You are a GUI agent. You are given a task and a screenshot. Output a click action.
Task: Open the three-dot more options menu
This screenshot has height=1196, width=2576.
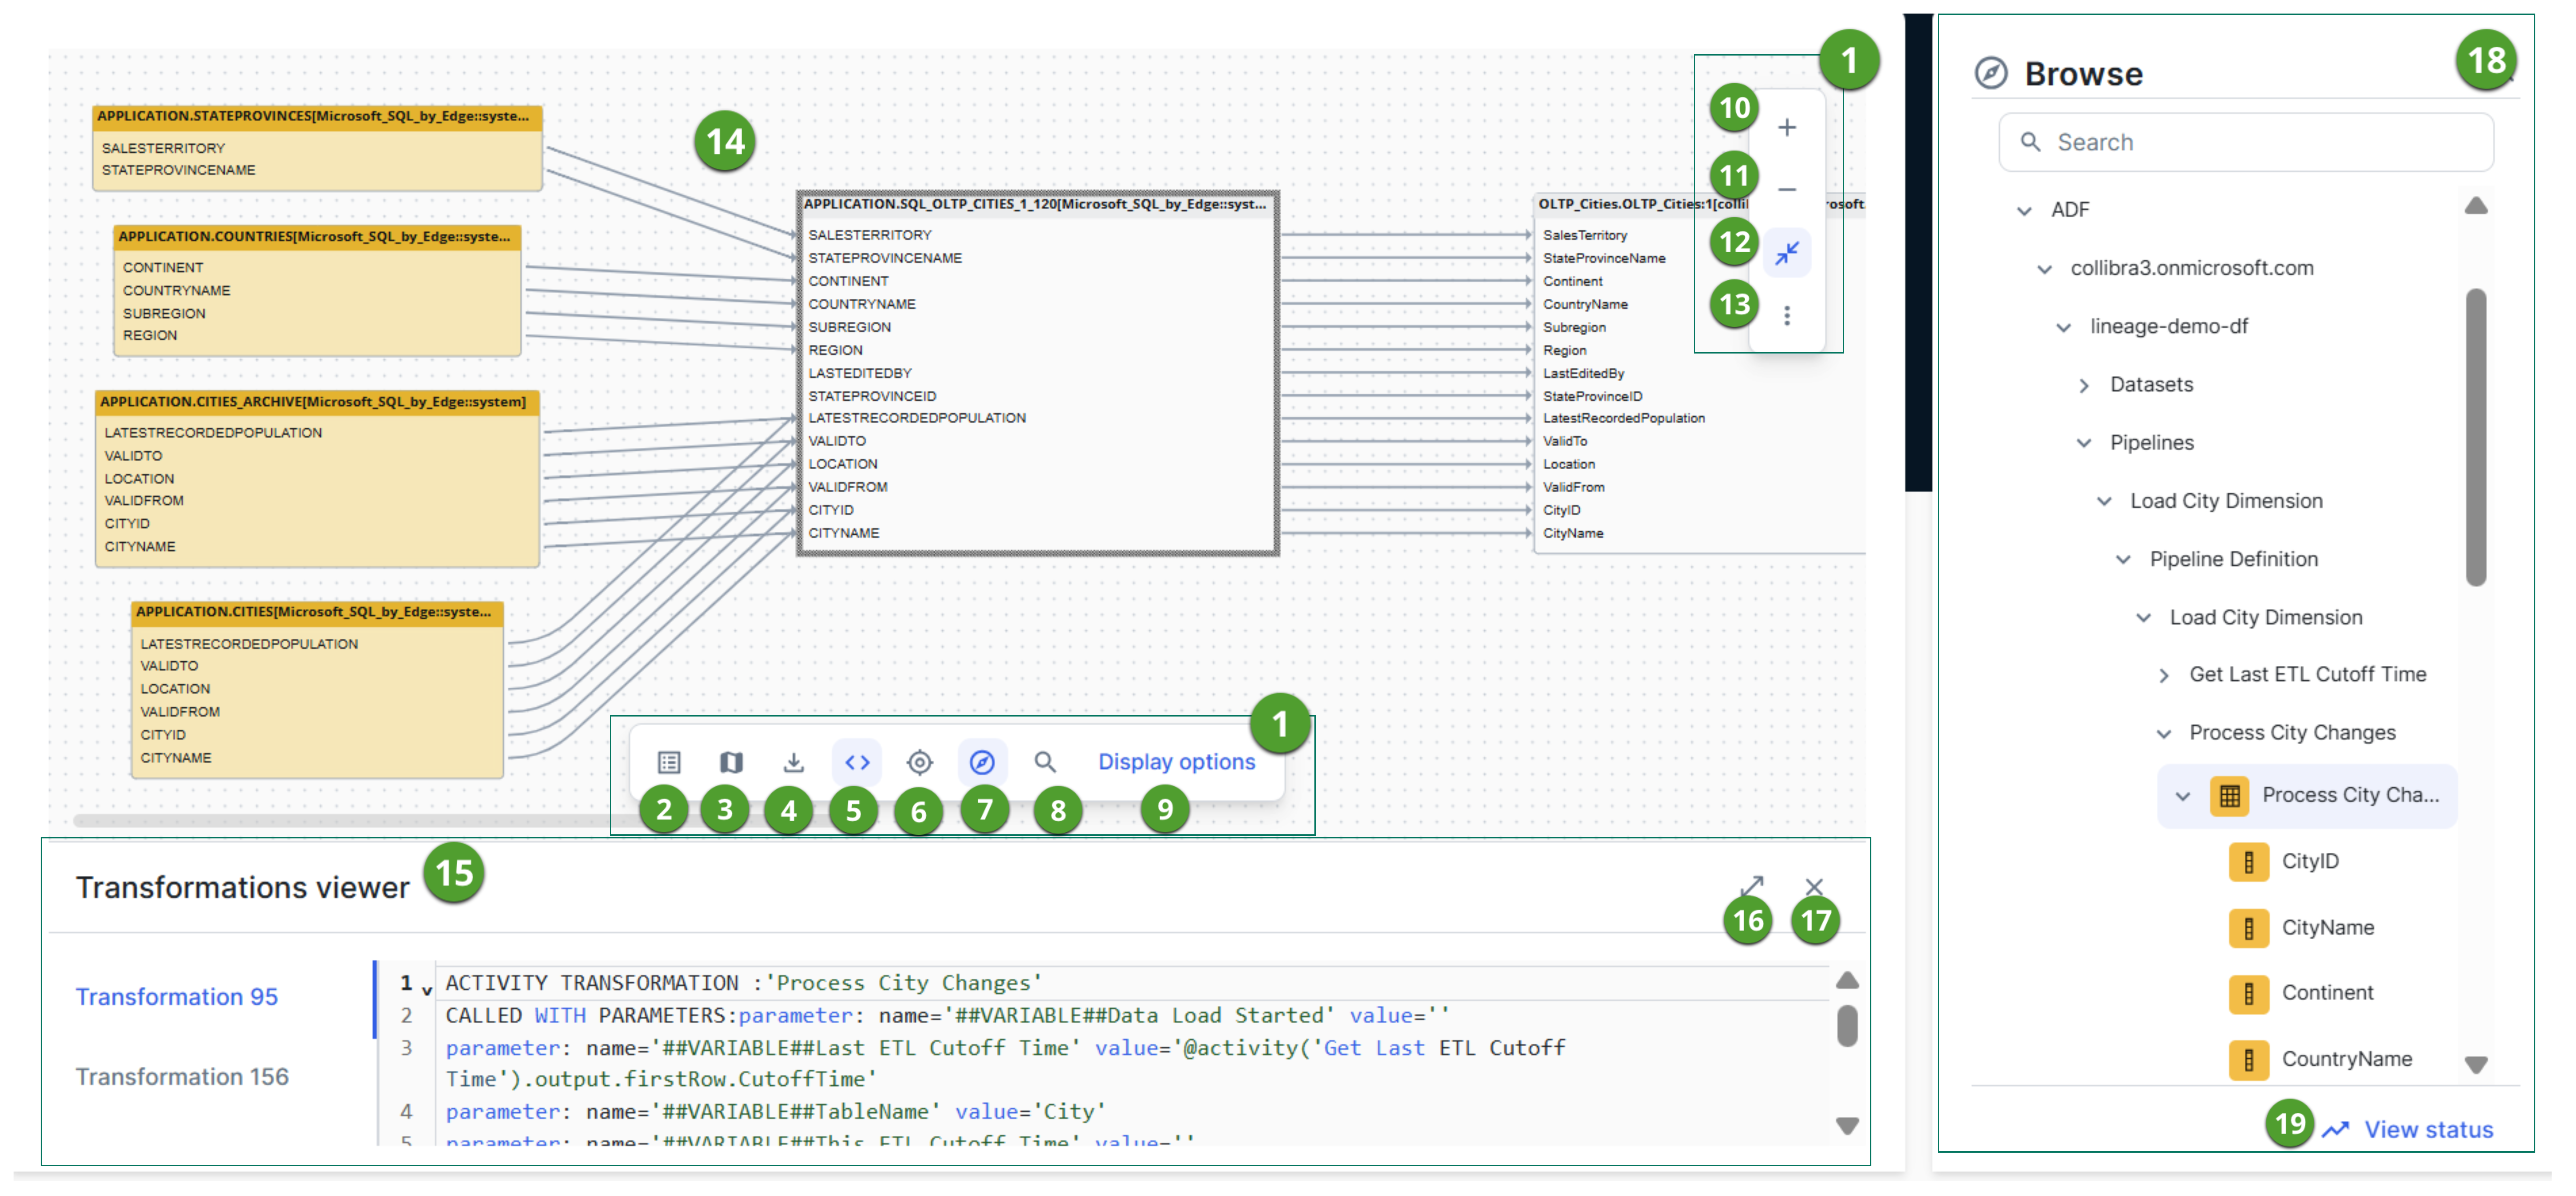[x=1787, y=316]
